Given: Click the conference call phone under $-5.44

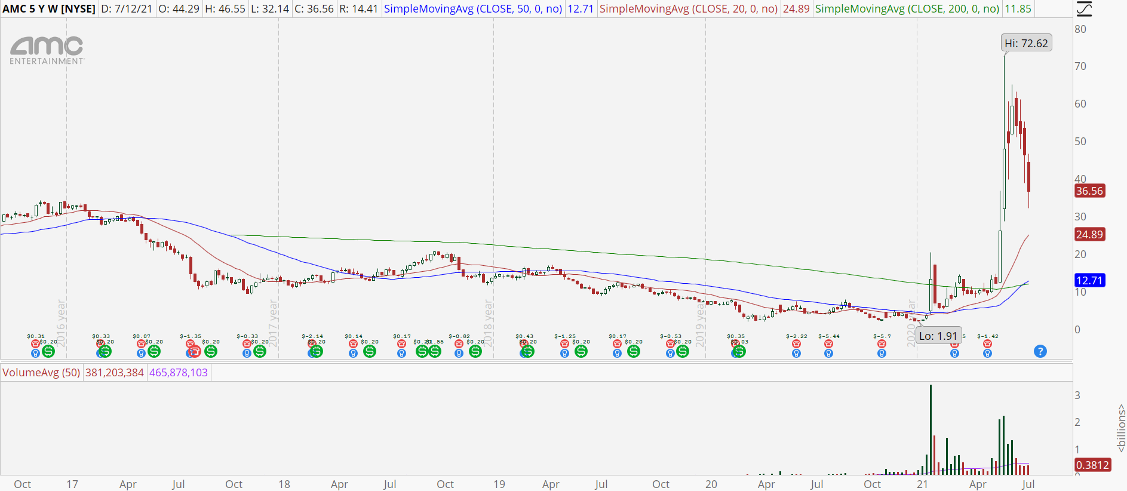Looking at the screenshot, I should (828, 344).
